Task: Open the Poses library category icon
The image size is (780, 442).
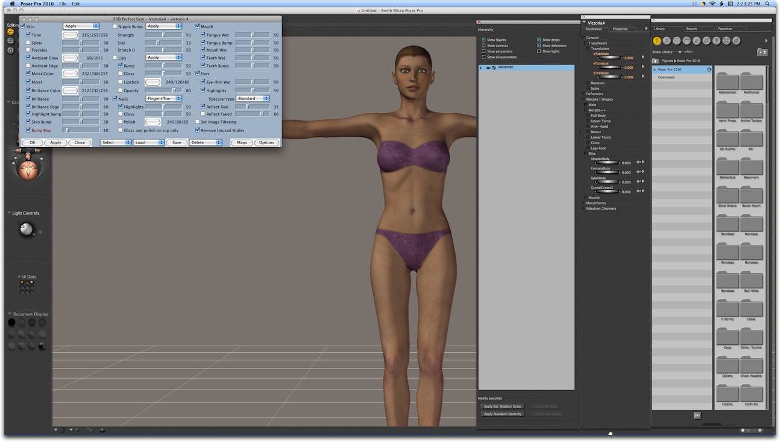Action: (x=667, y=40)
